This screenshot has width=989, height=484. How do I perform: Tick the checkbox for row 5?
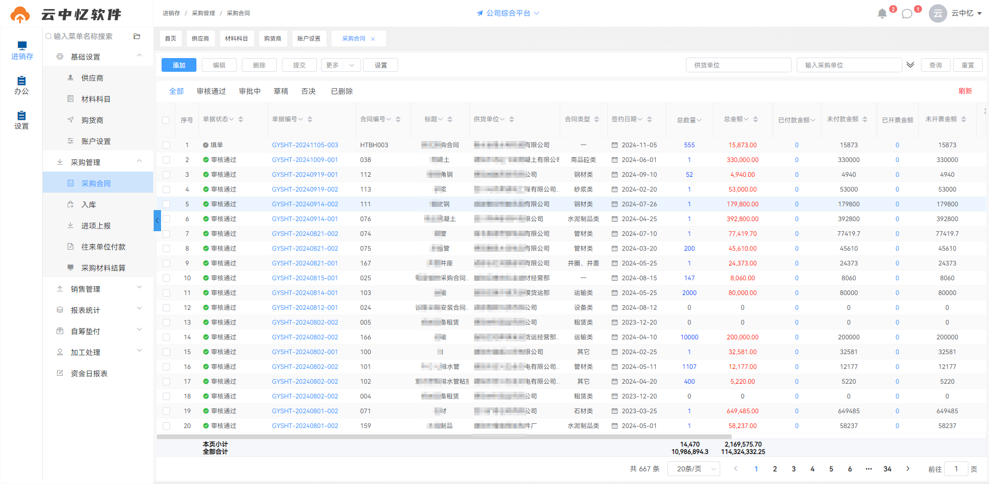(166, 204)
